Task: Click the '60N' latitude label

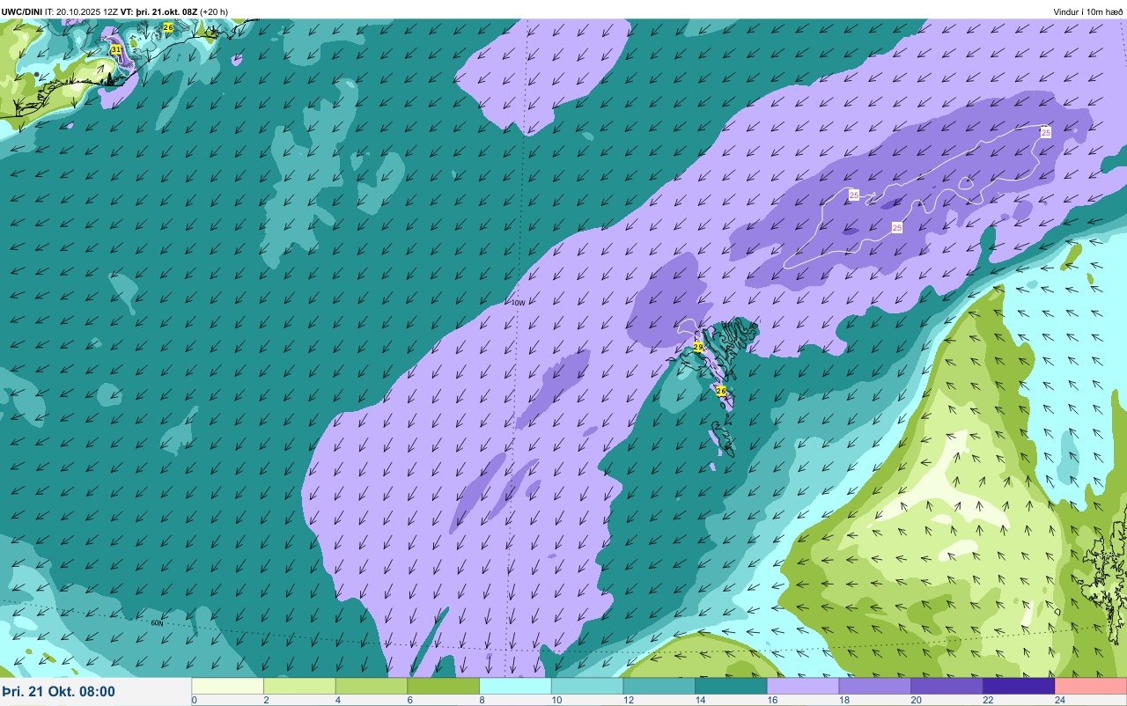Action: 157,622
